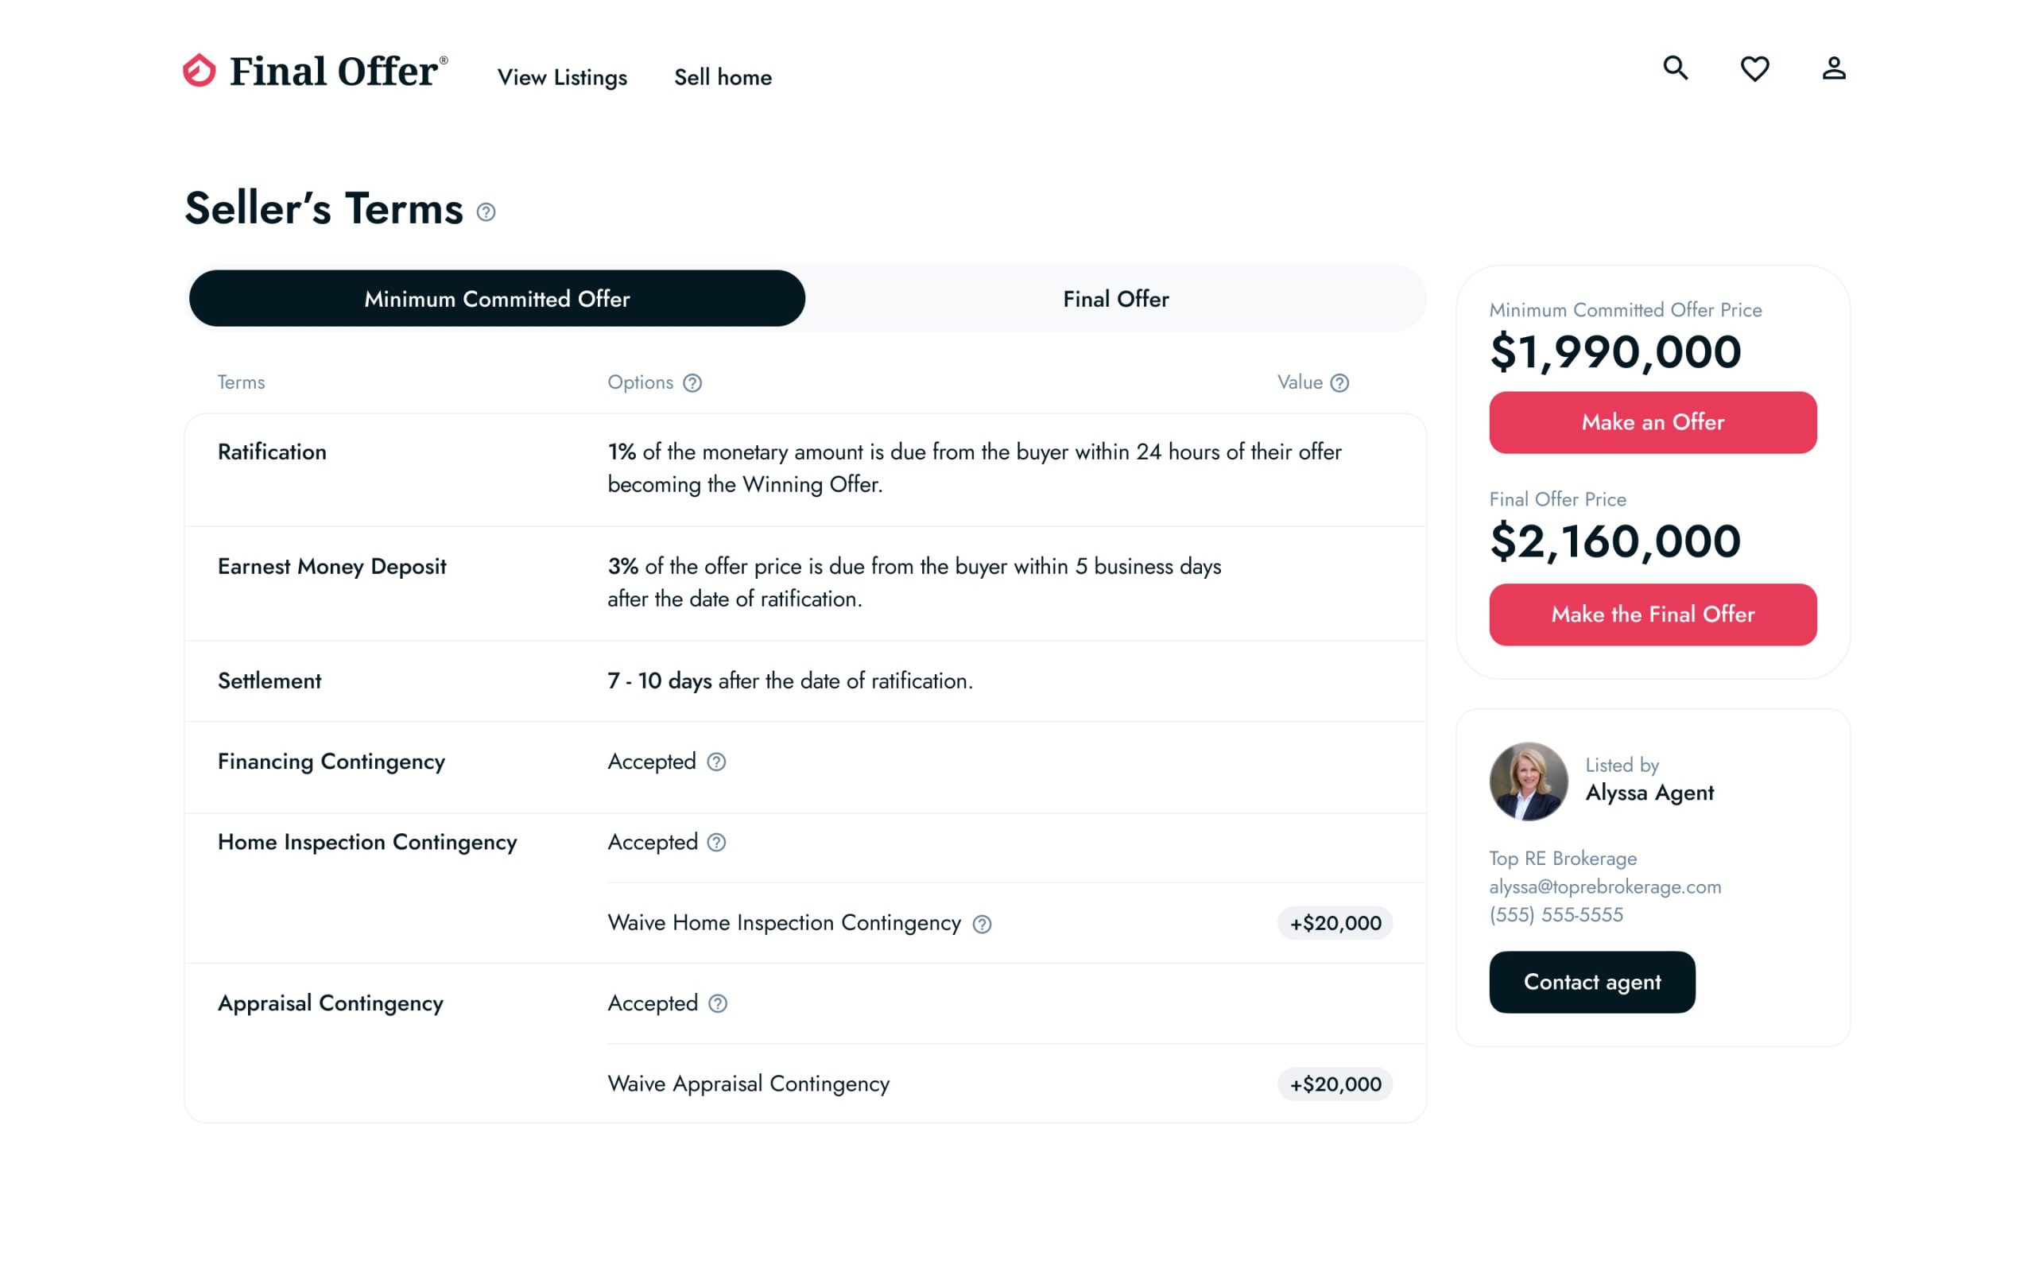Open the search icon

1676,69
